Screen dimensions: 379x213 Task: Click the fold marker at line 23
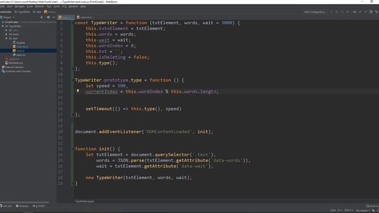click(x=72, y=149)
